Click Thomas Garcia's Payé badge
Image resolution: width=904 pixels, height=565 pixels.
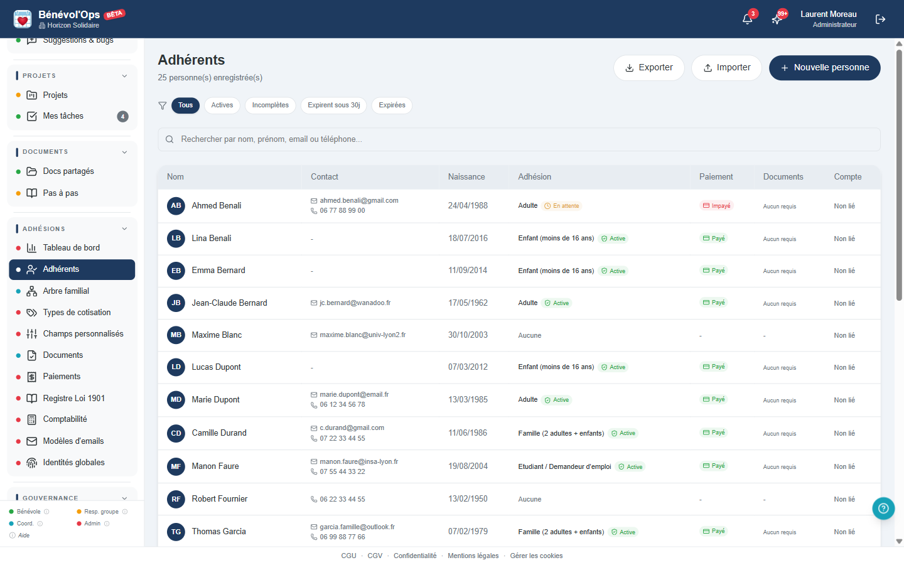pos(714,531)
